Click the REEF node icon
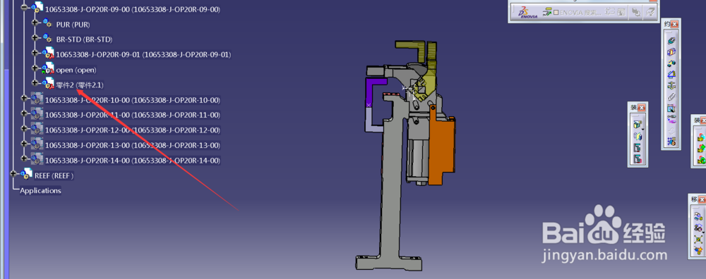Viewport: 706px width, 279px height. coord(26,175)
